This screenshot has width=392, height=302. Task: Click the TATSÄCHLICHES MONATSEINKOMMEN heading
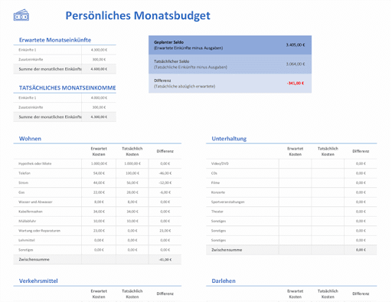click(x=67, y=88)
